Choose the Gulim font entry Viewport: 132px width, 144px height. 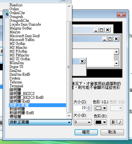point(38,9)
